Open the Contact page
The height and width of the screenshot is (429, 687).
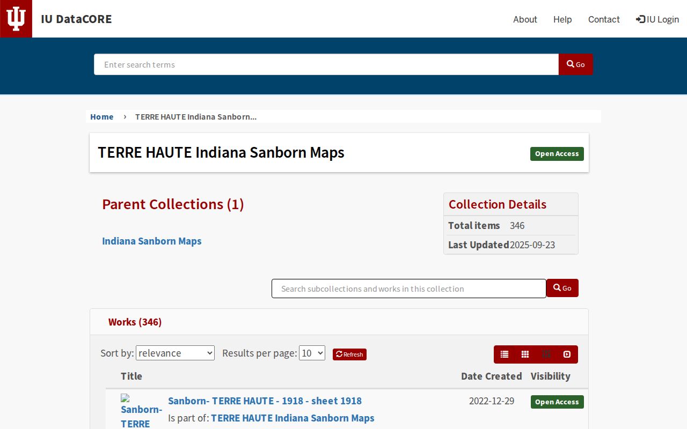604,19
